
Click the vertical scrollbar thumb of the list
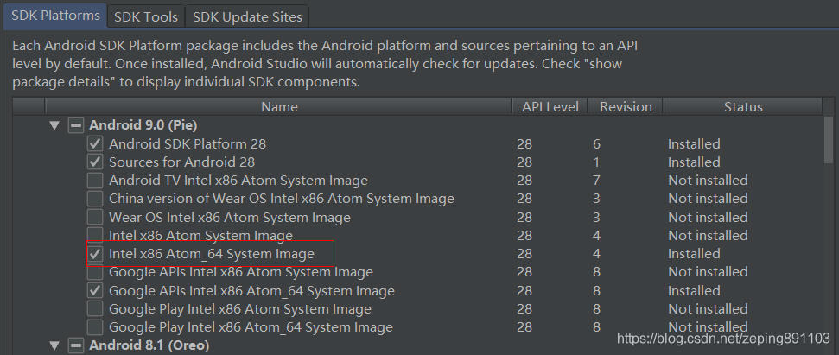829,140
